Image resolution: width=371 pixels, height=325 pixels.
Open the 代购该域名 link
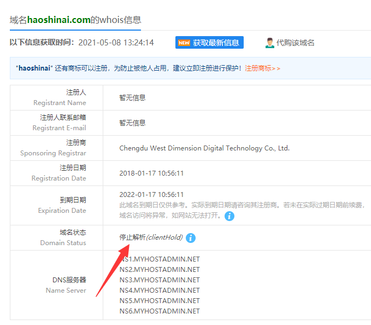295,43
